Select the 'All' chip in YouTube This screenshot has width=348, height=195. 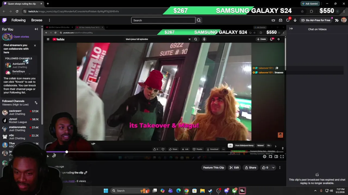(230, 145)
